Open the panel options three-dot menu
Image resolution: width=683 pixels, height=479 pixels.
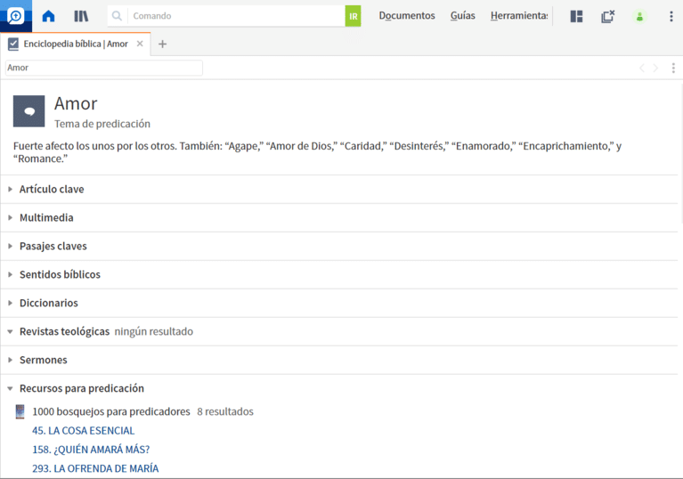click(x=673, y=68)
